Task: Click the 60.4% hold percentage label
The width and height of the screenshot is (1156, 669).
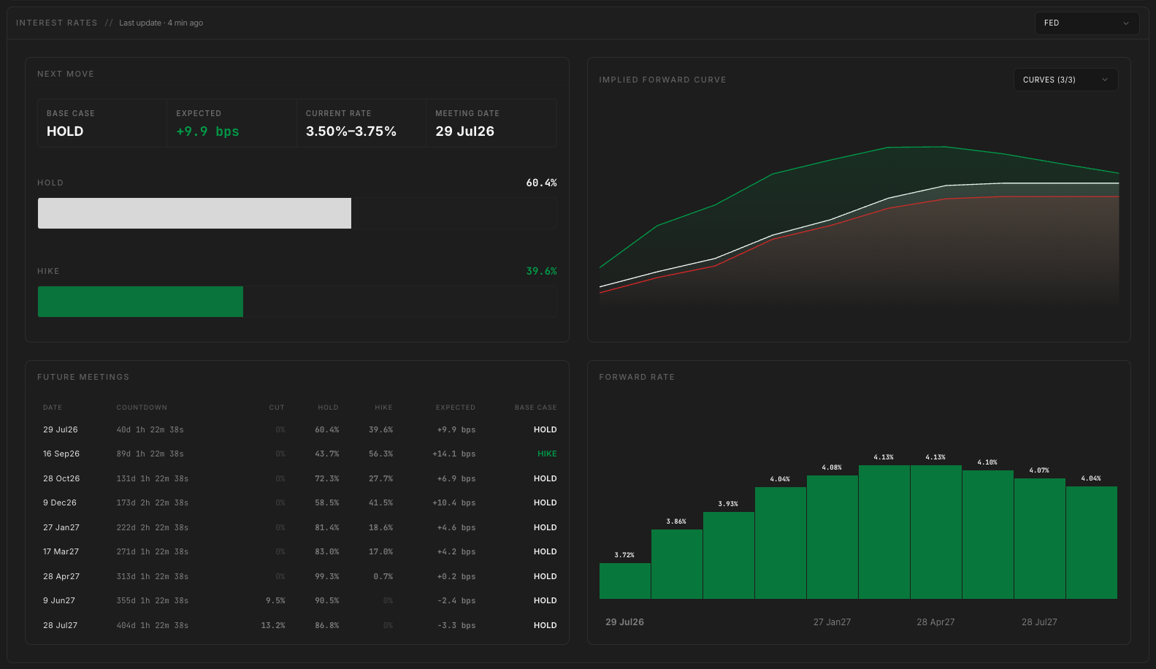Action: 542,183
